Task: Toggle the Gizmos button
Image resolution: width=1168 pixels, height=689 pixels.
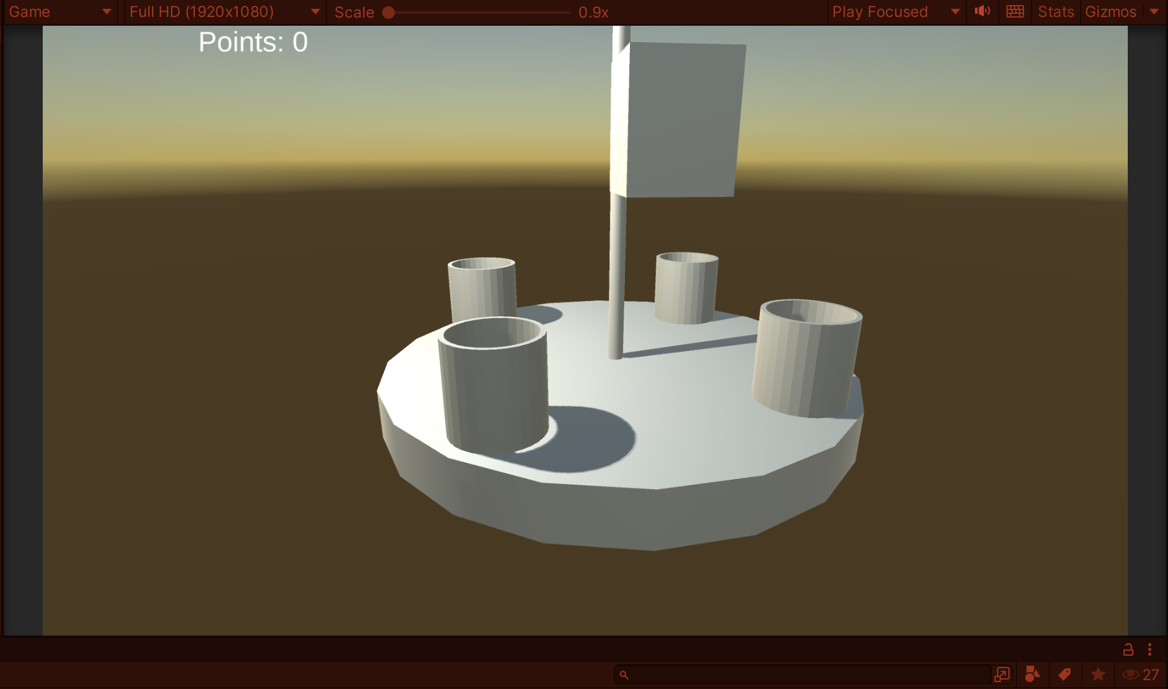Action: [1110, 11]
